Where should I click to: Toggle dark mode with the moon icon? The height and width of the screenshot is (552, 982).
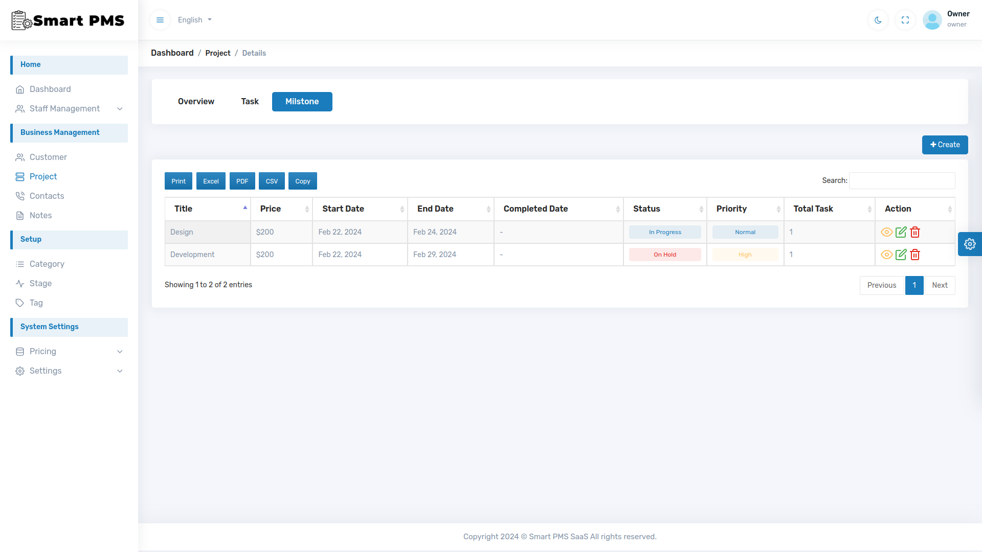click(x=878, y=20)
